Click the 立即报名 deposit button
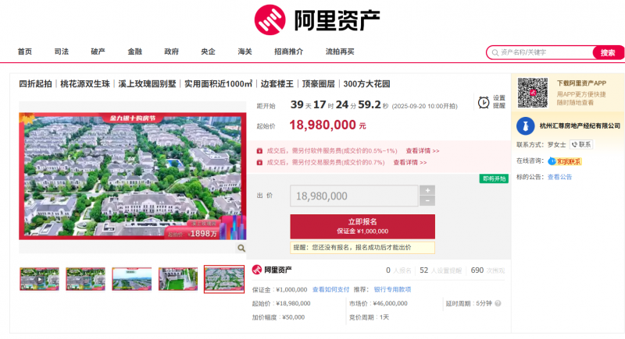Image resolution: width=625 pixels, height=339 pixels. pyautogui.click(x=362, y=227)
